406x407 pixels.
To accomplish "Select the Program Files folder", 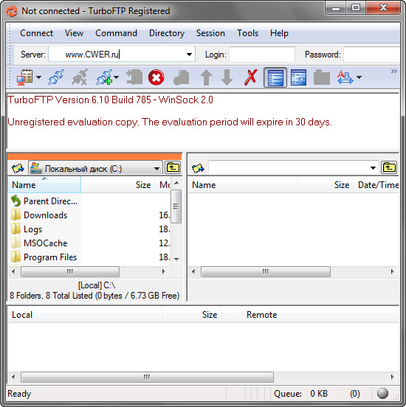I will pos(50,257).
